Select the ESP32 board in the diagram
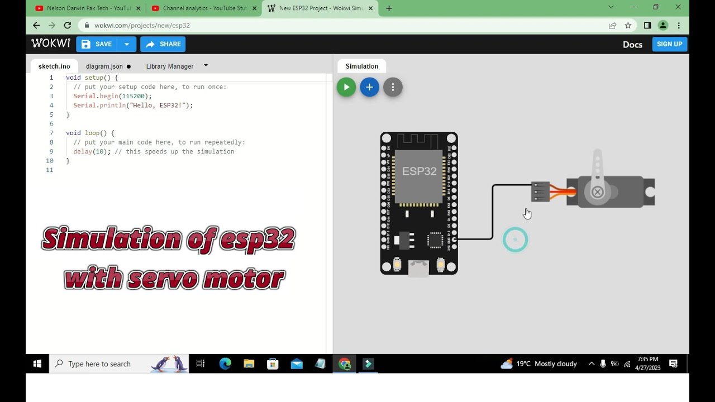 click(x=419, y=203)
